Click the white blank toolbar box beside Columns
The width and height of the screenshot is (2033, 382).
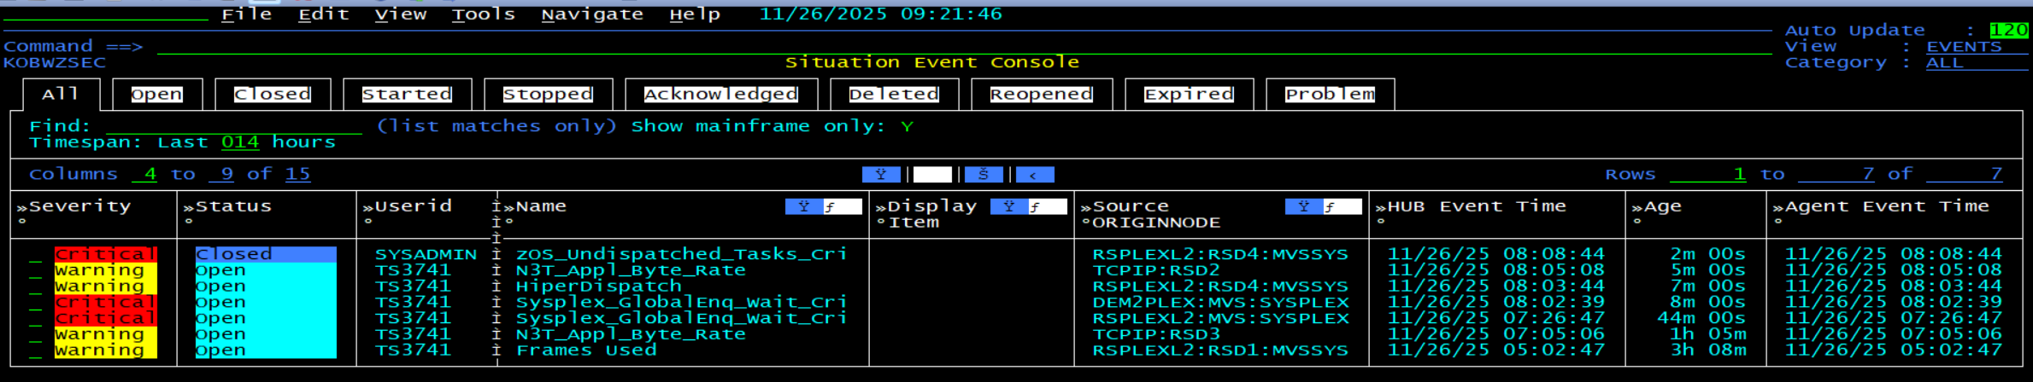click(x=932, y=175)
